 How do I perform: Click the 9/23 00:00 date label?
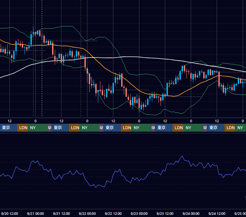coord(139,213)
